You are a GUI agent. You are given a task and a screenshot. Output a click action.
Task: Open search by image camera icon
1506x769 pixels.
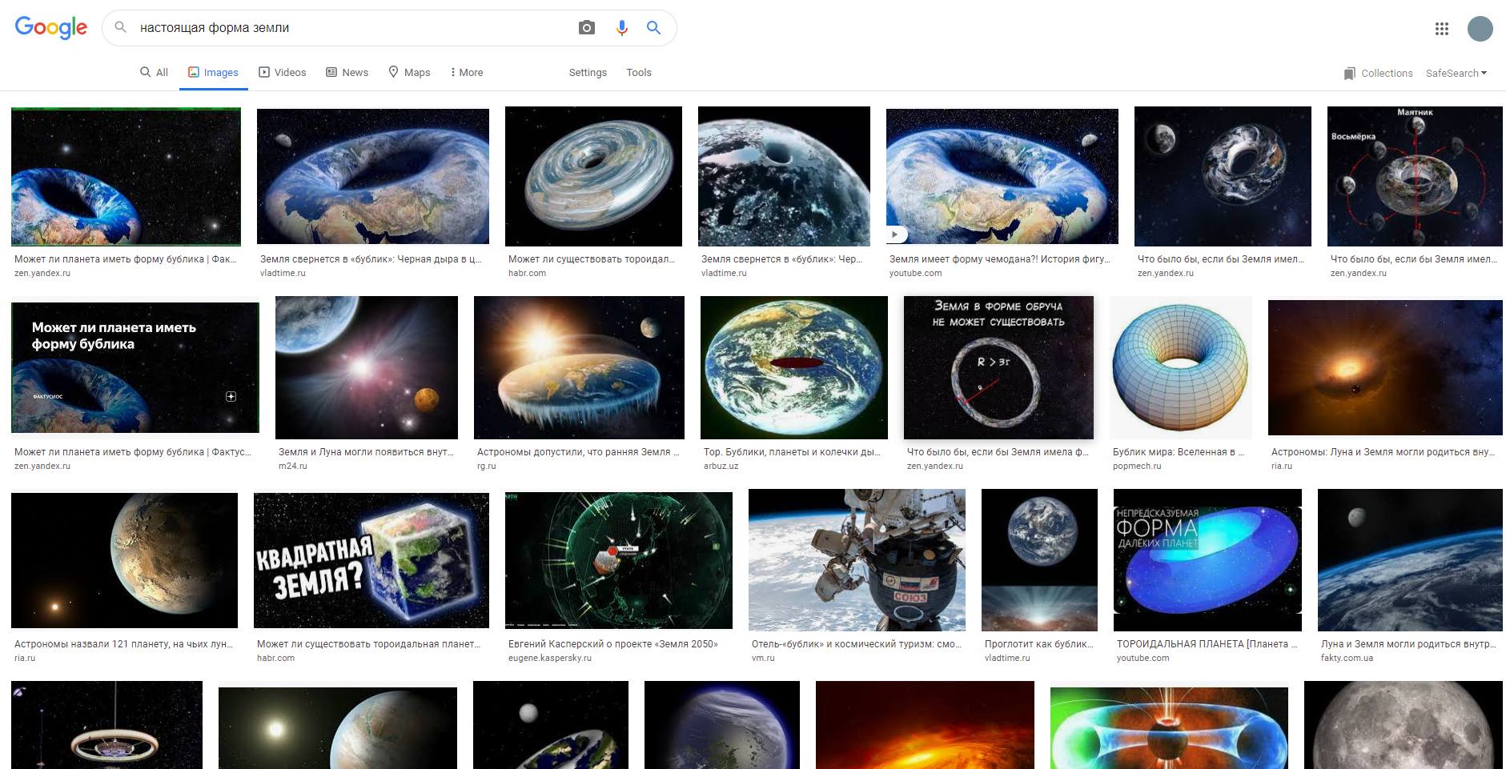[x=587, y=28]
